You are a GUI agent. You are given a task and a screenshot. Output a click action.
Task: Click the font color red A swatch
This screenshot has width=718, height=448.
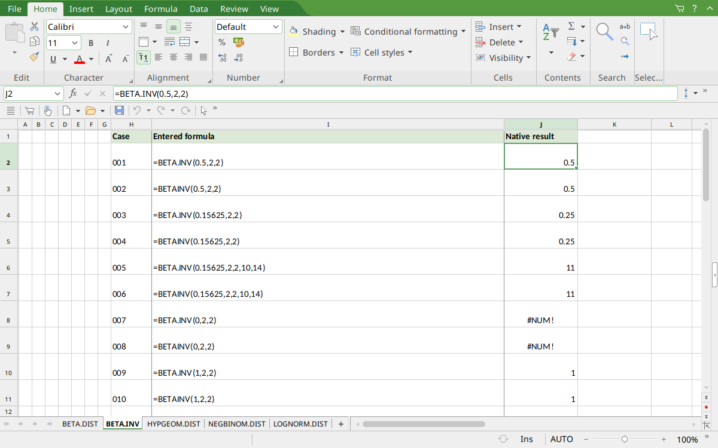coord(80,59)
